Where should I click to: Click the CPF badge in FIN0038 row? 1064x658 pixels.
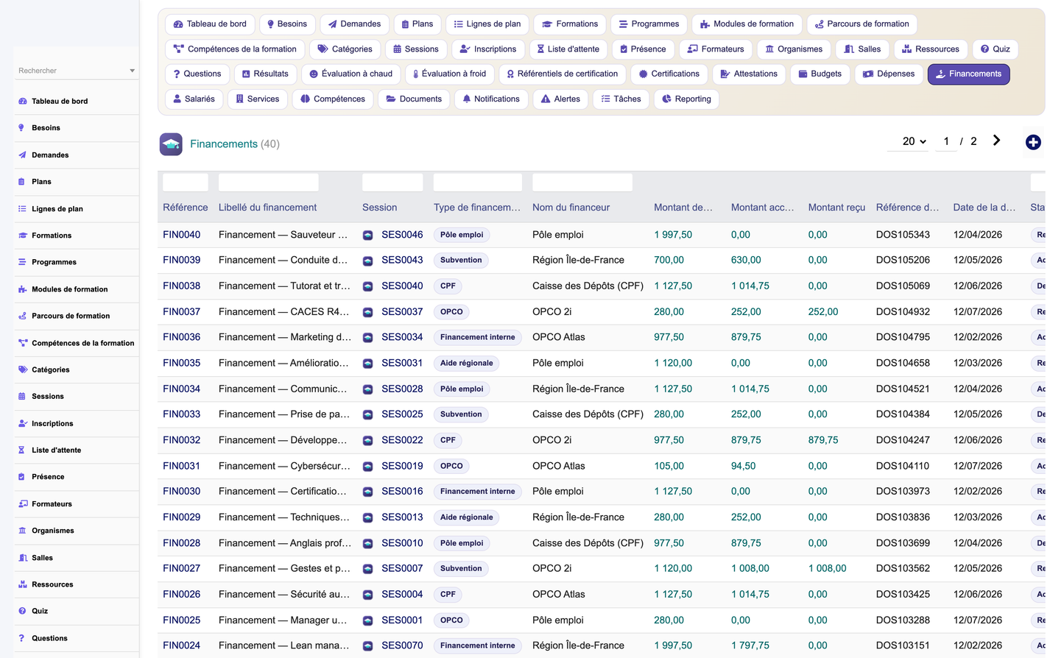pyautogui.click(x=448, y=286)
